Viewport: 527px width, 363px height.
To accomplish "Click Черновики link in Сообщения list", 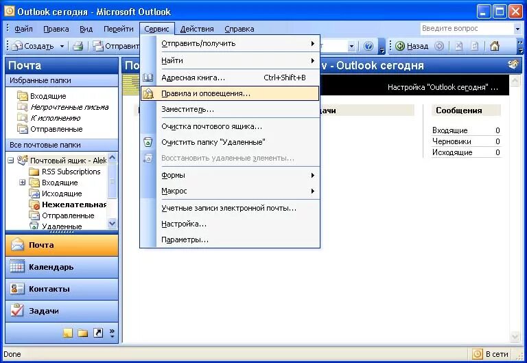I will (x=452, y=141).
